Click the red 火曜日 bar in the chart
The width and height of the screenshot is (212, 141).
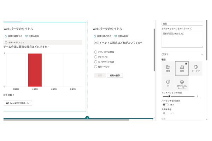coord(35,70)
